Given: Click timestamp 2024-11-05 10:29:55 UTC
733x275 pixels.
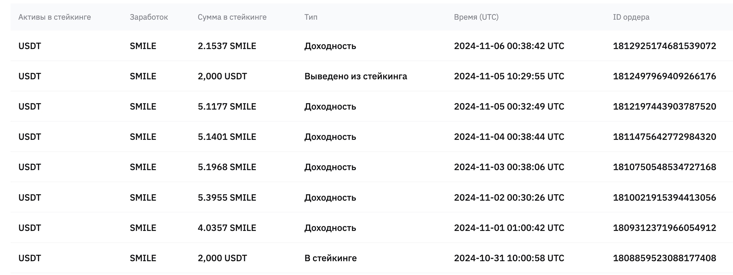Looking at the screenshot, I should pos(509,76).
